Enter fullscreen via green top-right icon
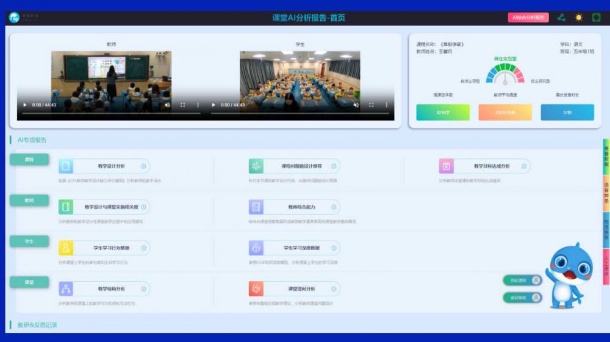Screen dimensions: 610x342 pos(596,18)
